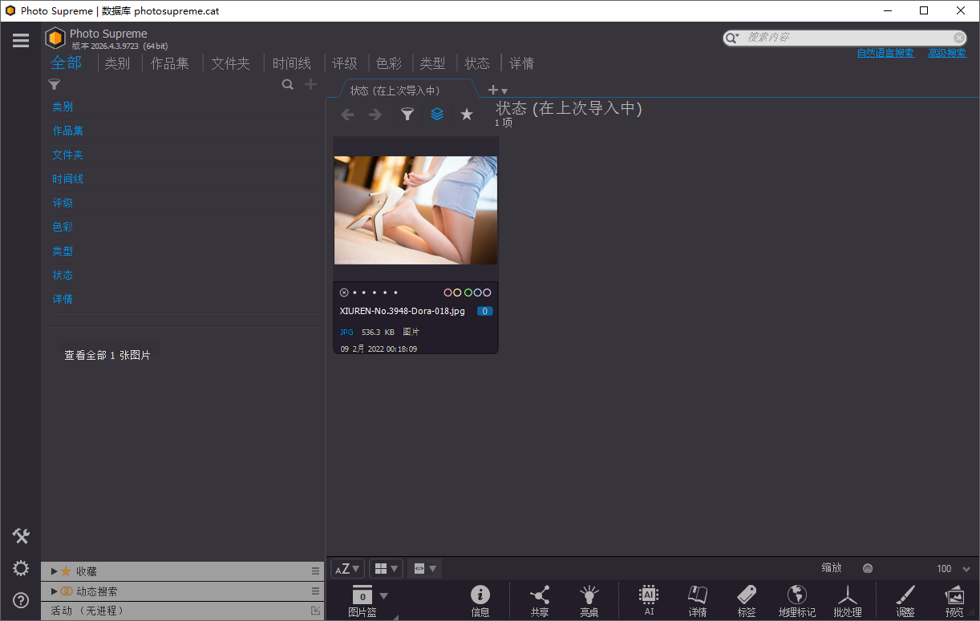Toggle the version stacks layers icon
The height and width of the screenshot is (621, 980).
tap(437, 115)
